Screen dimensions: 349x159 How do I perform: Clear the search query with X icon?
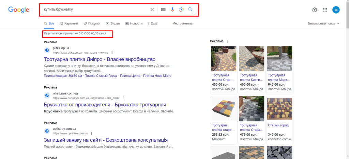point(152,10)
